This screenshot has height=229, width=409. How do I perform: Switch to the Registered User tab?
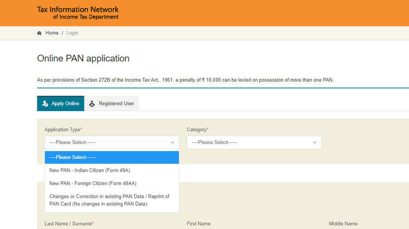[116, 103]
